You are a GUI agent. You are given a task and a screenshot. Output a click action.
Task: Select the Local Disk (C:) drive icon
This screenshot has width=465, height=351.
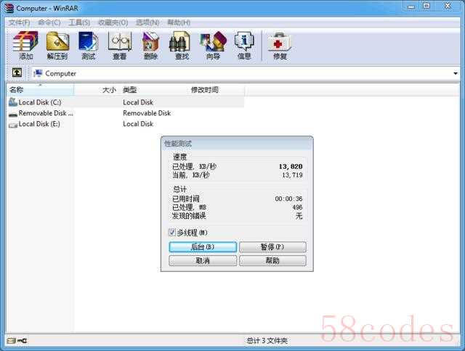(x=13, y=102)
